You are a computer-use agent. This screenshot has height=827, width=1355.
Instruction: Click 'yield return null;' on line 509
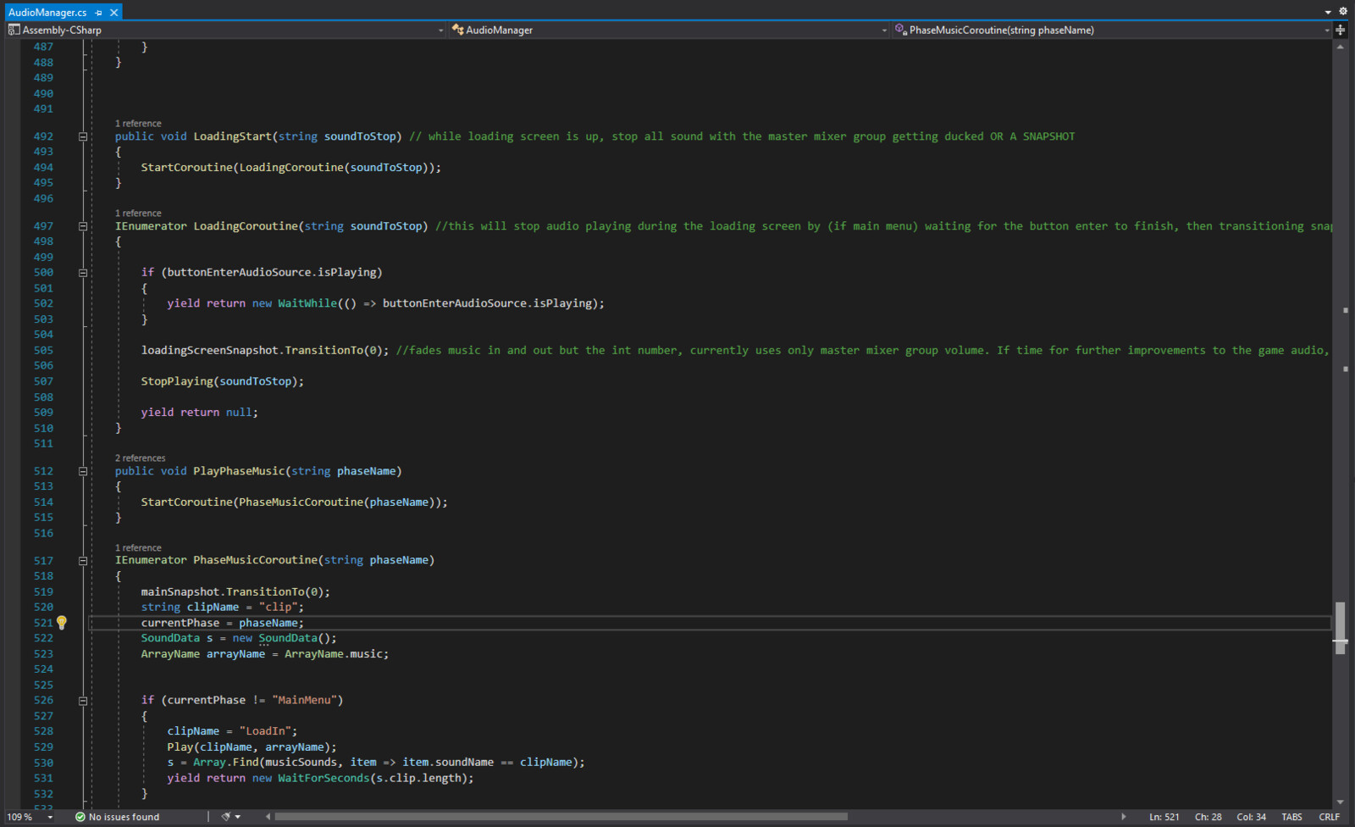[x=199, y=413]
